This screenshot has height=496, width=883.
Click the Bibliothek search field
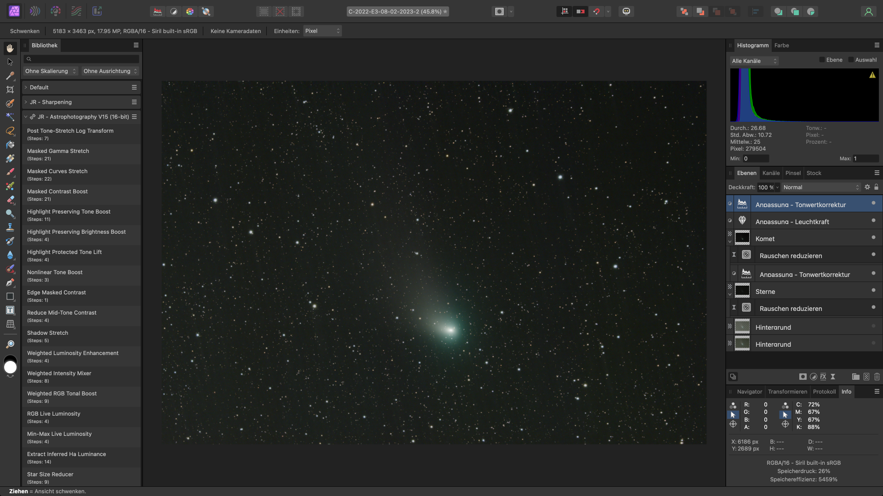pyautogui.click(x=81, y=59)
